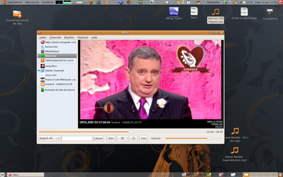Select the liste l desktop file
283x177 pixels.
pyautogui.click(x=194, y=13)
